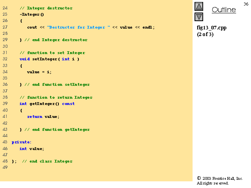Click the '// function to set Integer' comment
This screenshot has width=251, height=188.
52,53
